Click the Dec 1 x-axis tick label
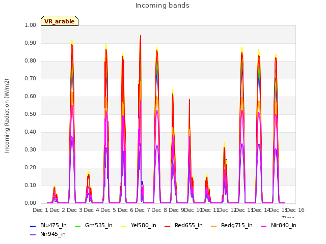This screenshot has width=326, height=244. 41,210
